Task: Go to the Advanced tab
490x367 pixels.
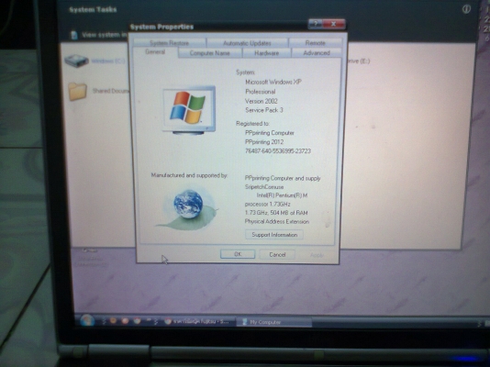Action: (x=317, y=53)
